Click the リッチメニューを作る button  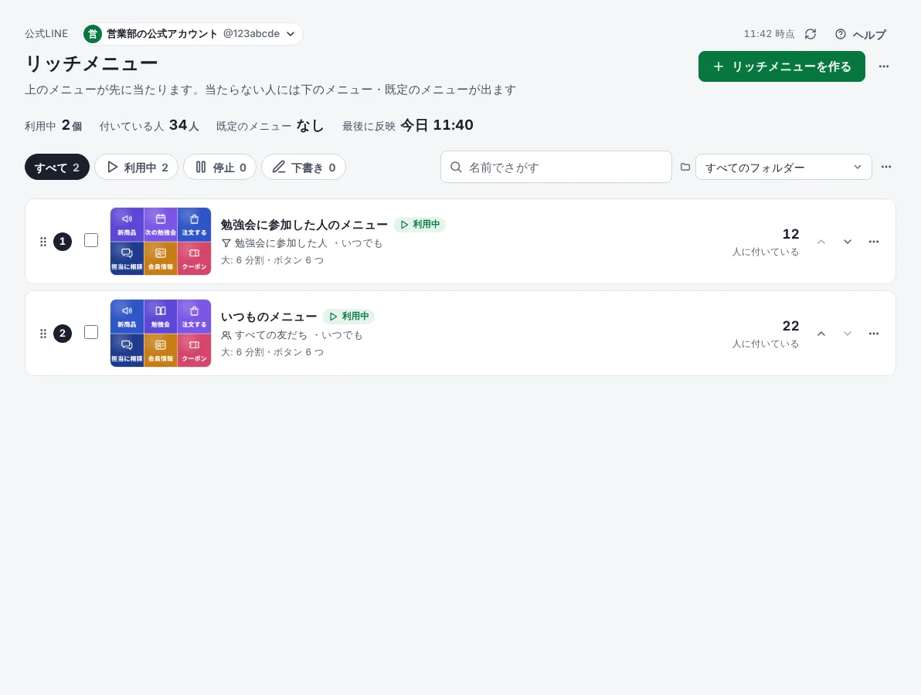pyautogui.click(x=781, y=66)
